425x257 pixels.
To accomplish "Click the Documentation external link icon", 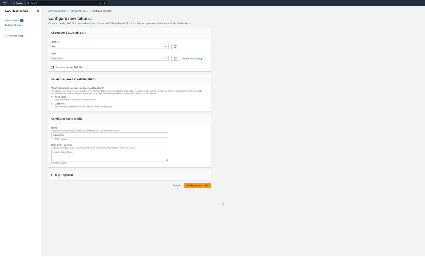I will coord(21,36).
